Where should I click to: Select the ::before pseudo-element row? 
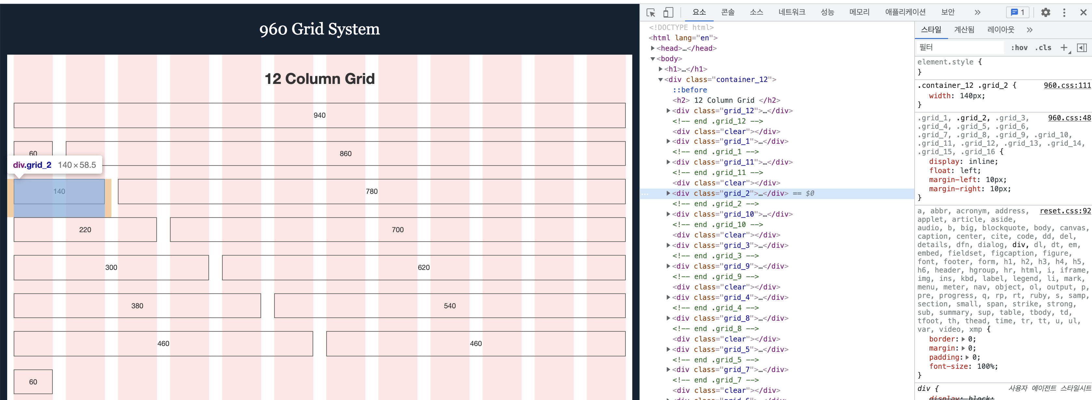[690, 90]
